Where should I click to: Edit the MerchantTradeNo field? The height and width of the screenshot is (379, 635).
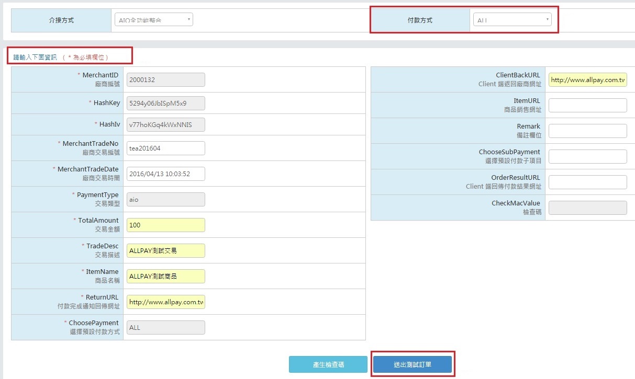[x=165, y=148]
